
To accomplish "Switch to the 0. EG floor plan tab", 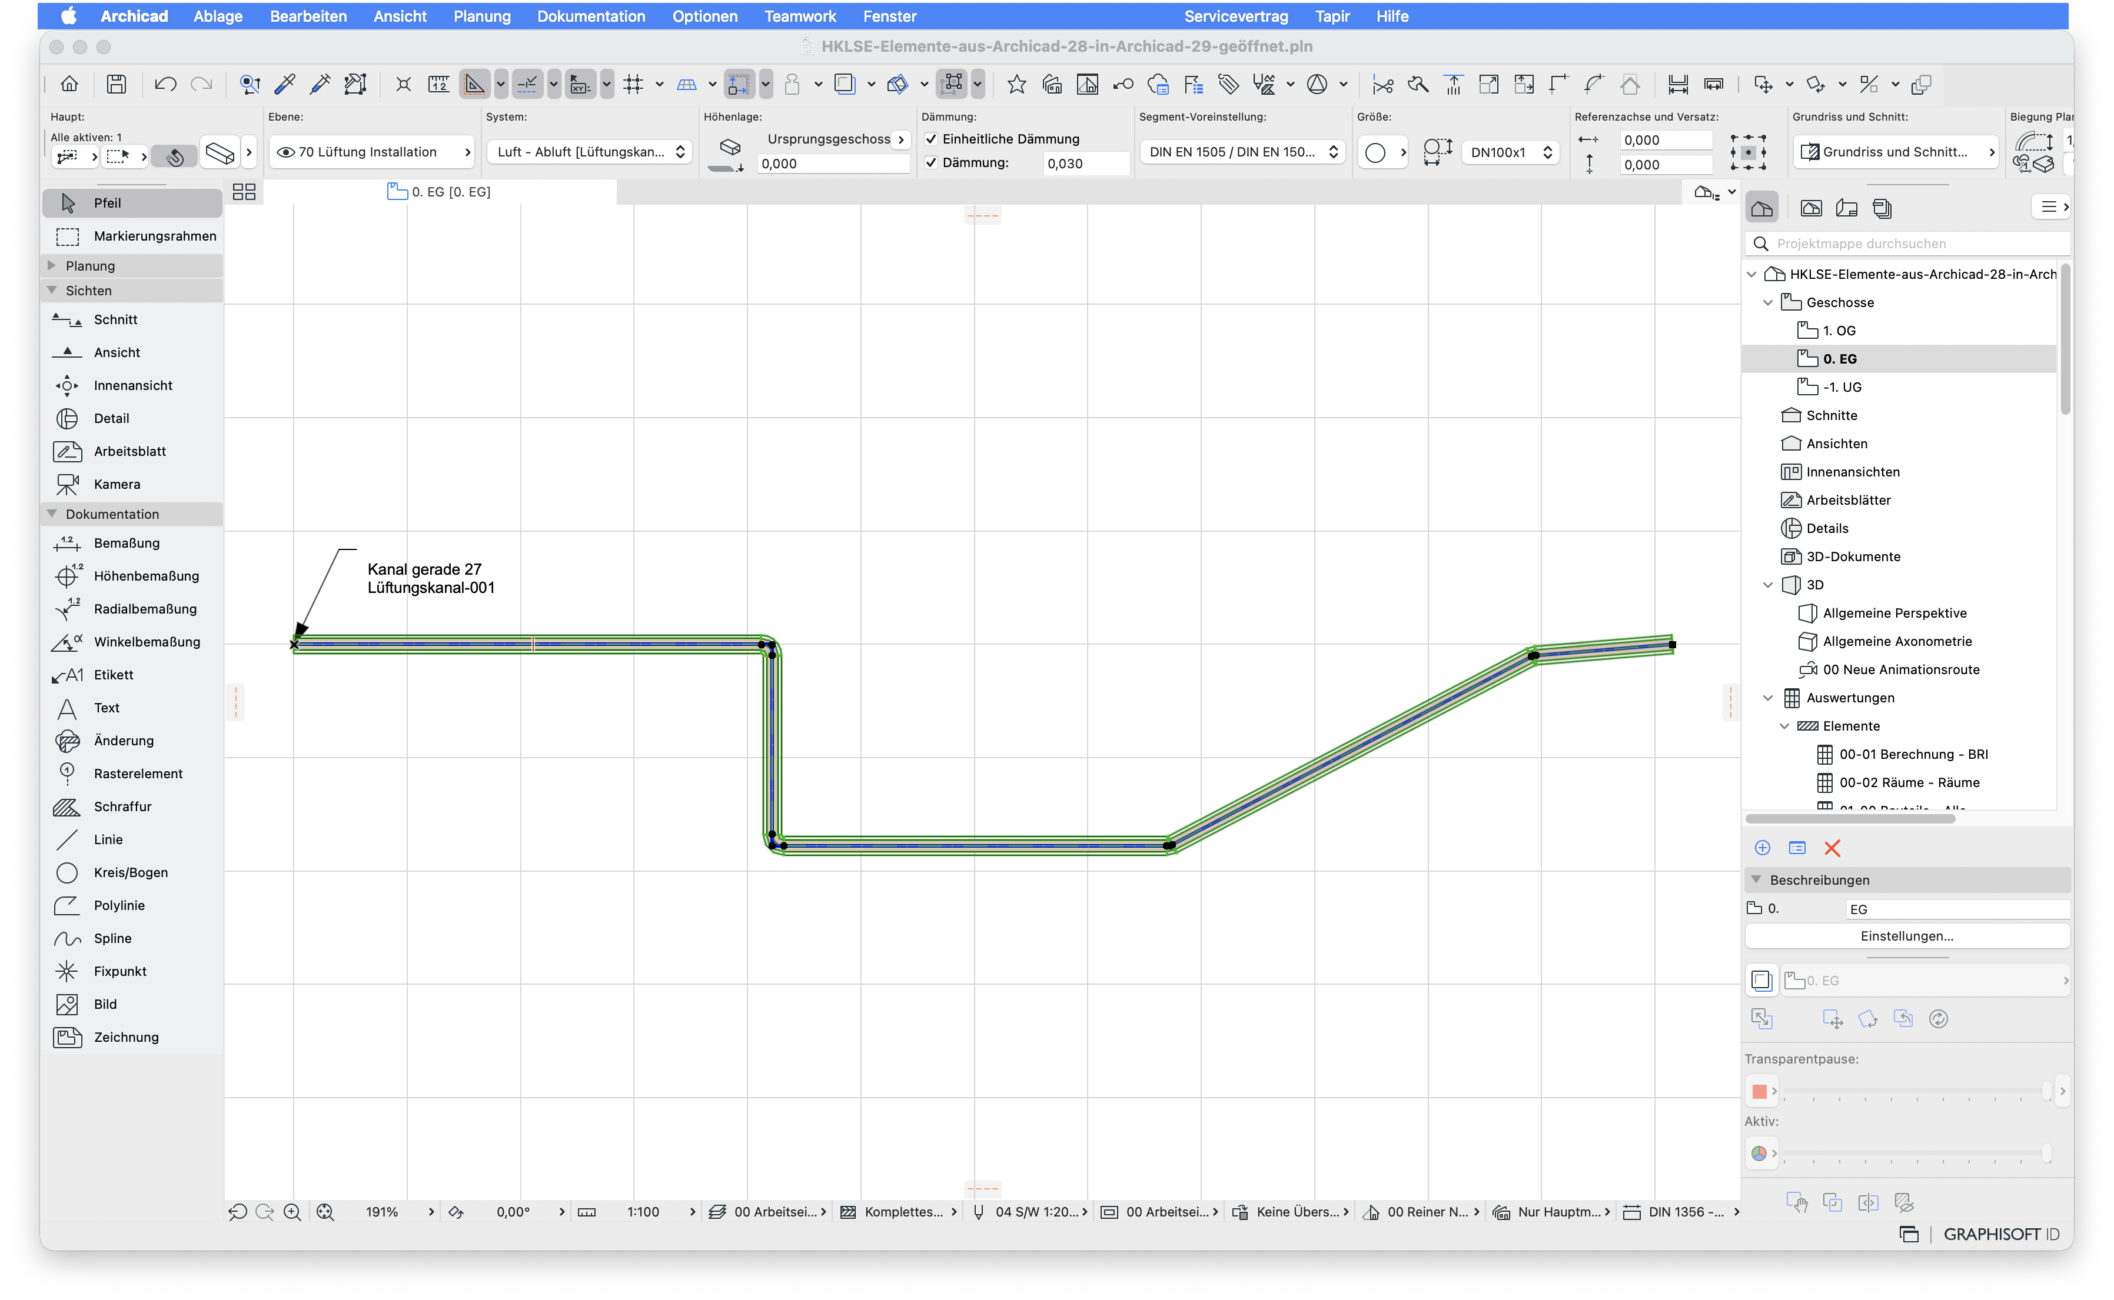I will pos(440,192).
